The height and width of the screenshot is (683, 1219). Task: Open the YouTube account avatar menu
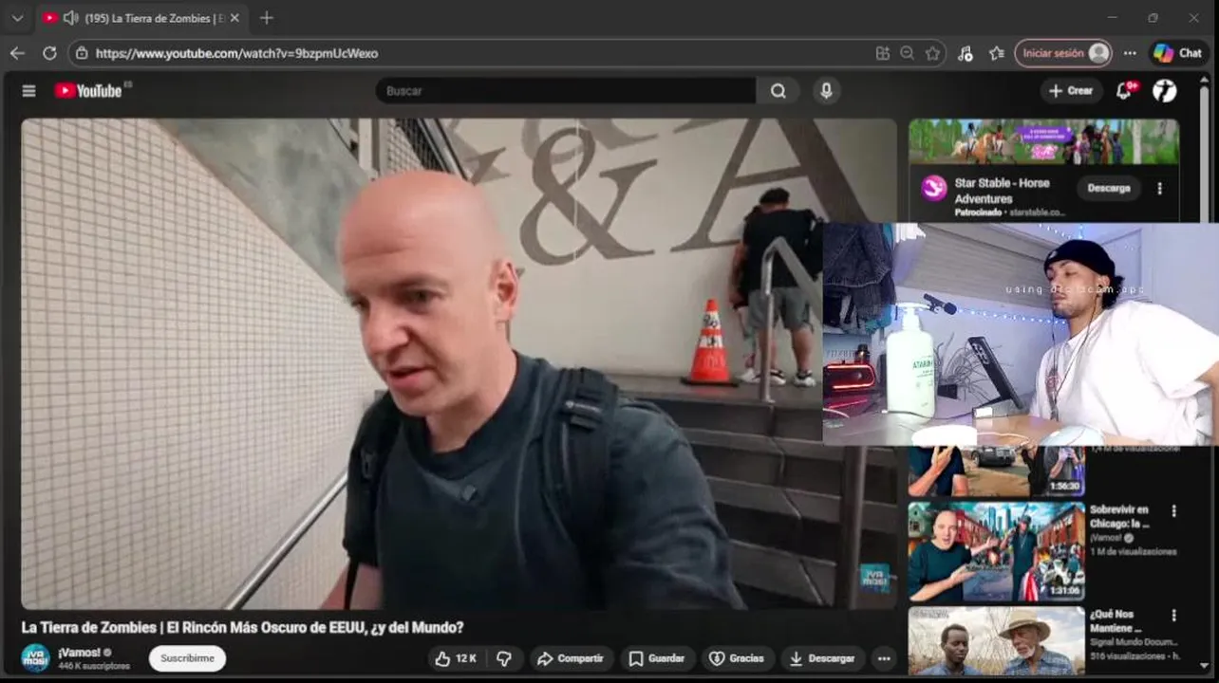[x=1165, y=91]
